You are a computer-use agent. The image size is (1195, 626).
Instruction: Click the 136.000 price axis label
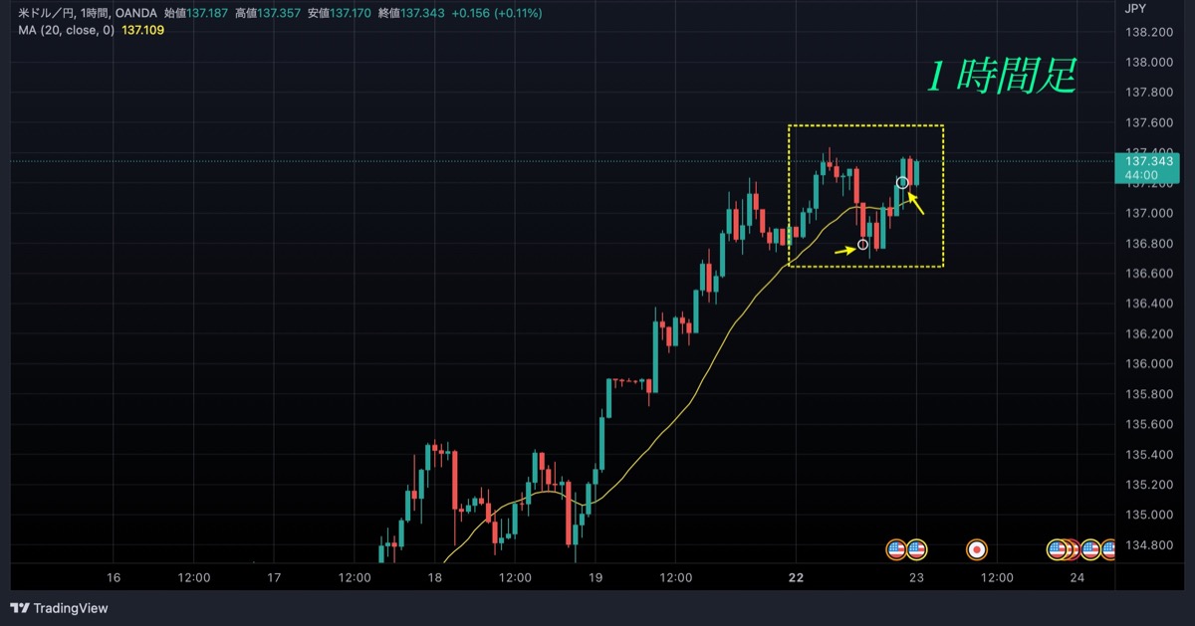click(x=1147, y=363)
